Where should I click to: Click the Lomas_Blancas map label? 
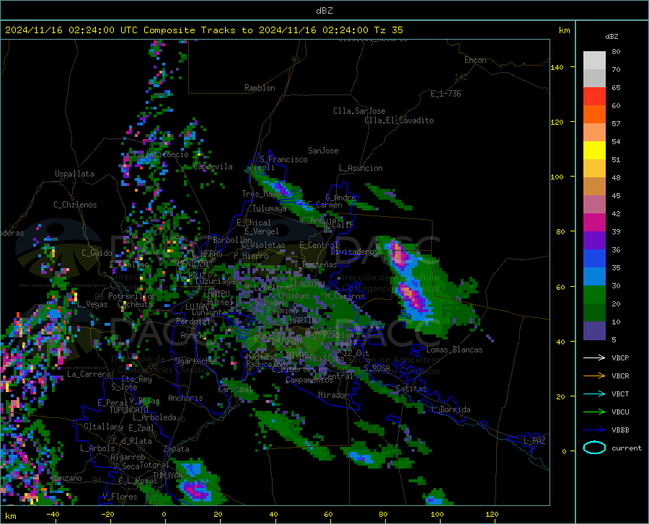coord(454,350)
